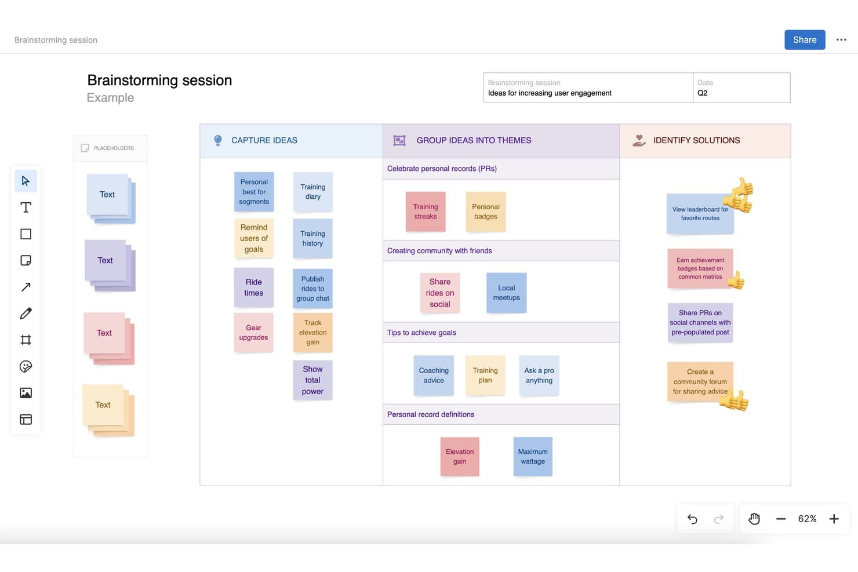This screenshot has width=858, height=572.
Task: Open the templates layout tool
Action: 26,419
